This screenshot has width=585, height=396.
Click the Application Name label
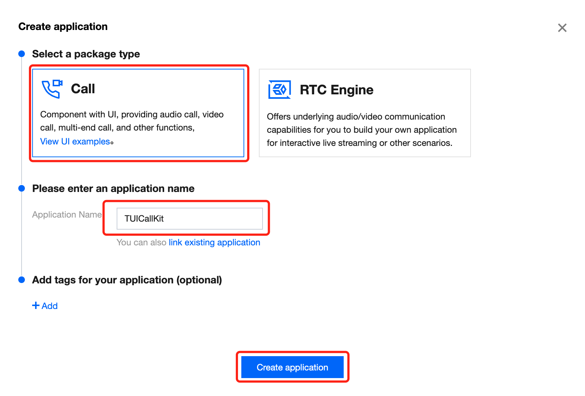[67, 215]
